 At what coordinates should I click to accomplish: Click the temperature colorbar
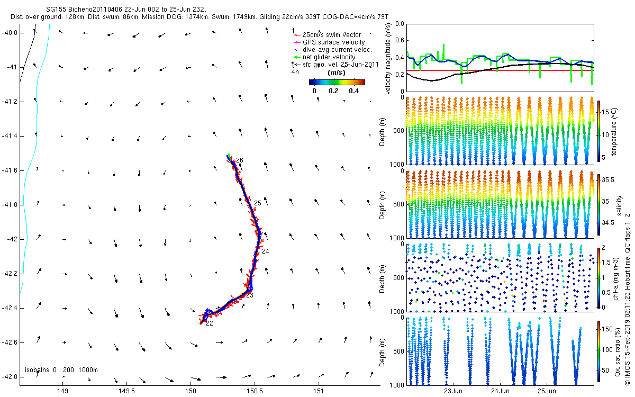point(599,130)
